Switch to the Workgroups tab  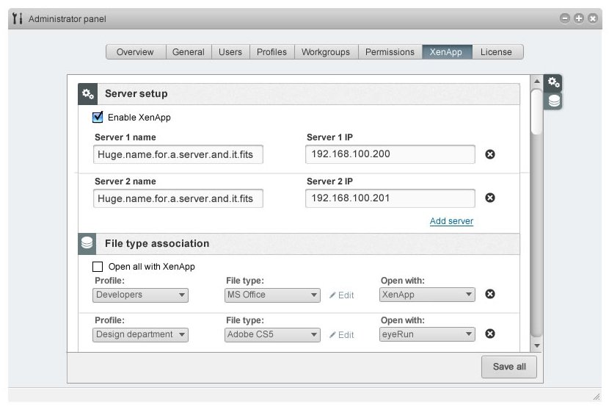326,51
